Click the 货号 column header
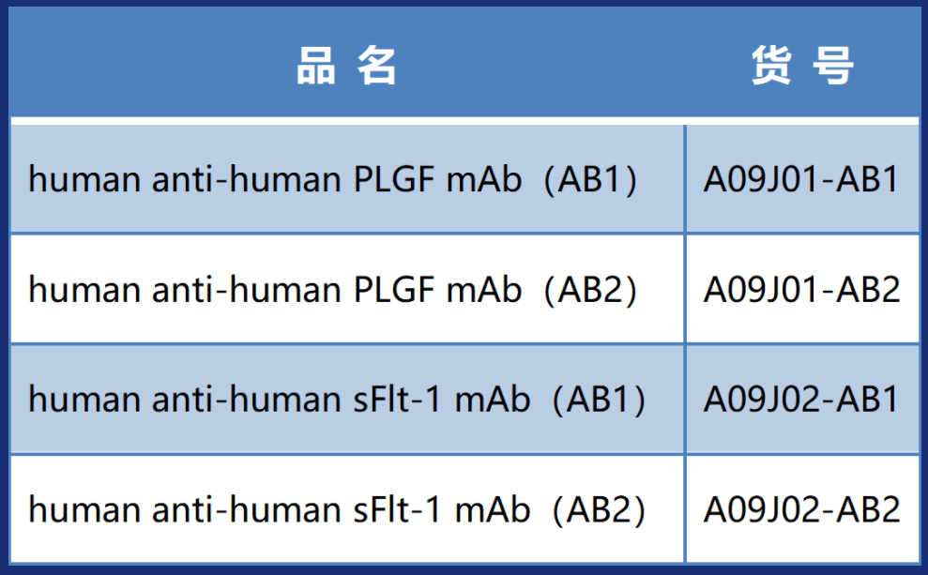The image size is (928, 575). (x=802, y=65)
